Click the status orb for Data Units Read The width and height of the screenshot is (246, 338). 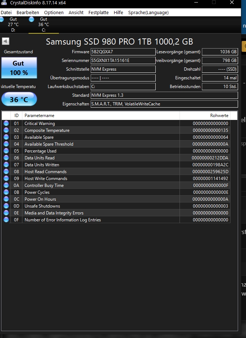point(6,158)
